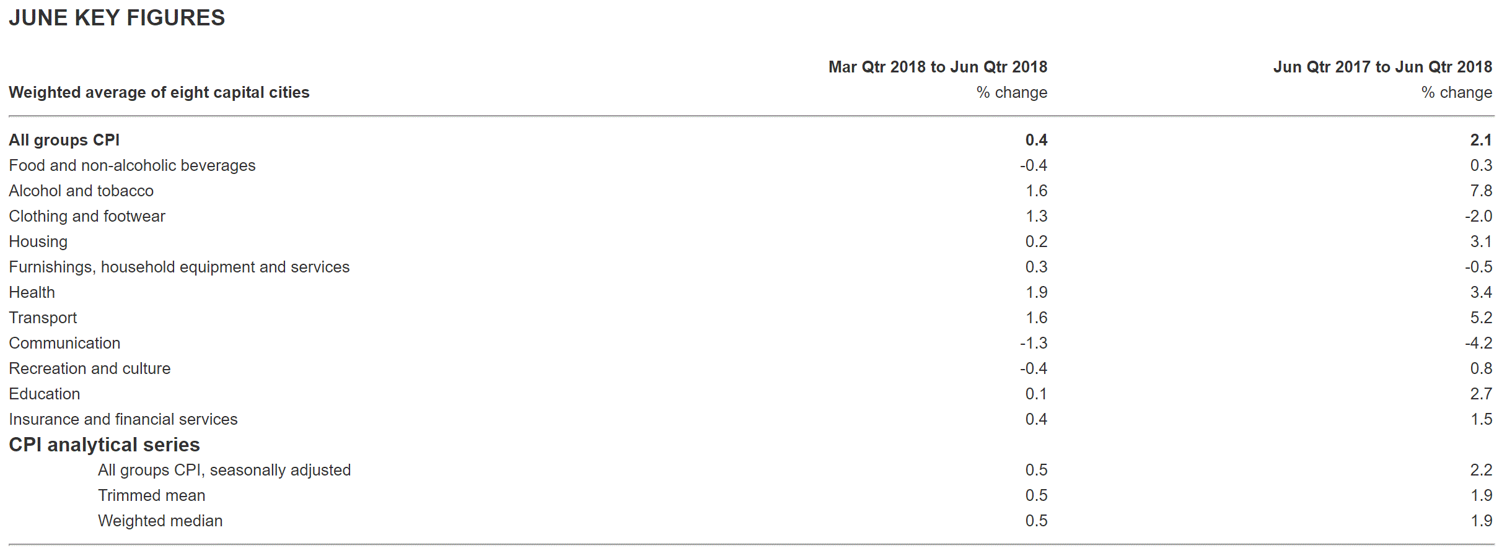The width and height of the screenshot is (1507, 556).
Task: Select the Transport row label
Action: 43,318
